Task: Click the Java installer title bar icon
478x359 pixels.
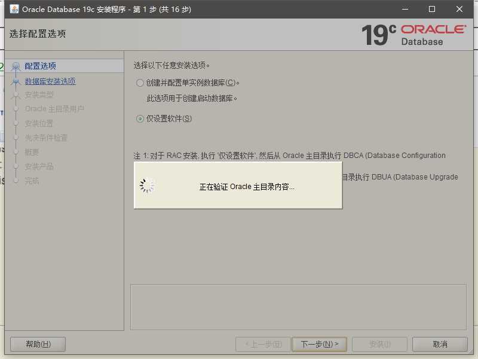Action: 14,9
